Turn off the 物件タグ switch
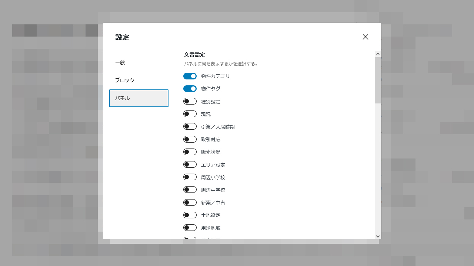This screenshot has width=474, height=266. coord(190,89)
